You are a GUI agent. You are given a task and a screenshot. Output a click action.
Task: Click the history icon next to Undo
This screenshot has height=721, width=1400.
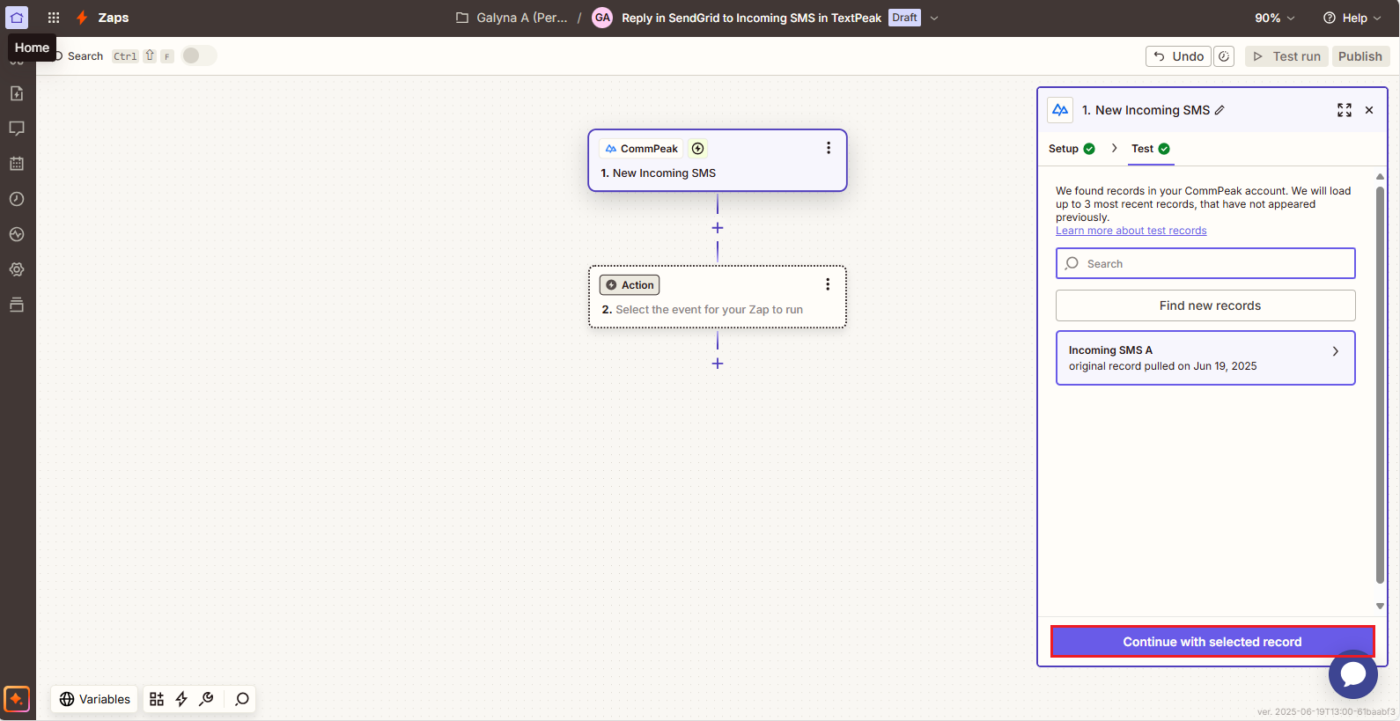pyautogui.click(x=1224, y=56)
